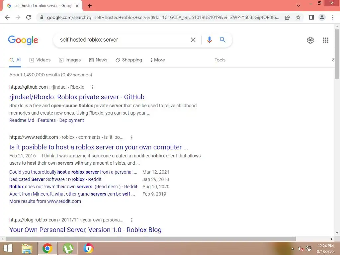Open the Windows Start menu
Screen dimensions: 340x255
pos(8,248)
